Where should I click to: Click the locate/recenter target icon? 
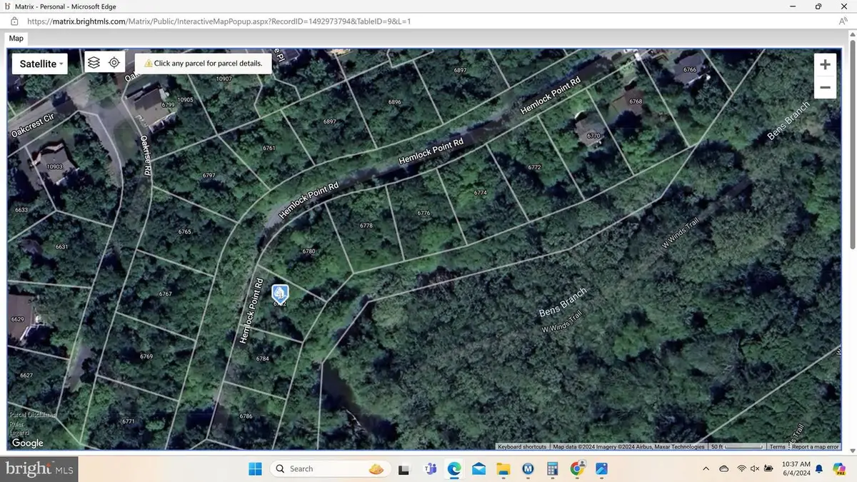114,63
